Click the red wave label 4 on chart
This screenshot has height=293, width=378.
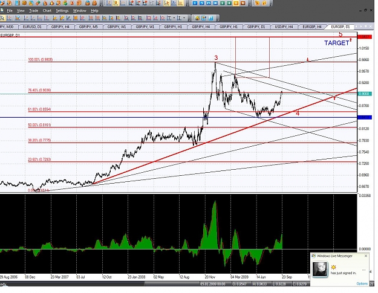tap(298, 114)
